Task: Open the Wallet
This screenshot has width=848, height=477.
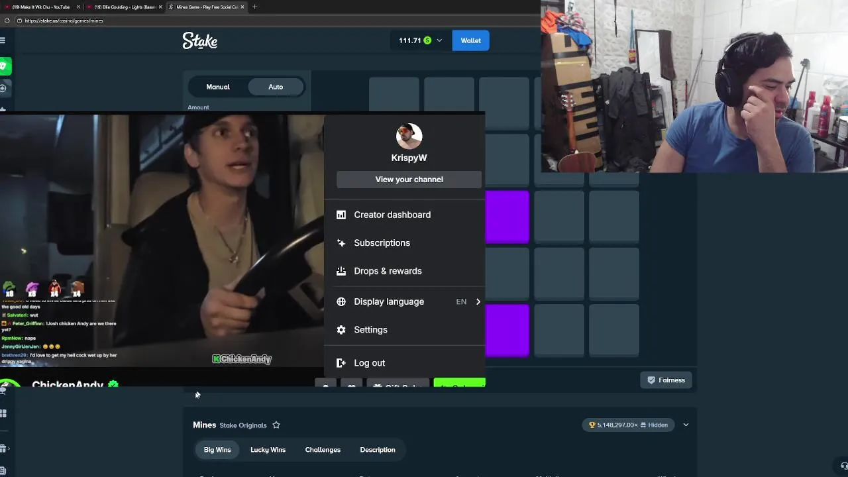Action: pyautogui.click(x=471, y=40)
